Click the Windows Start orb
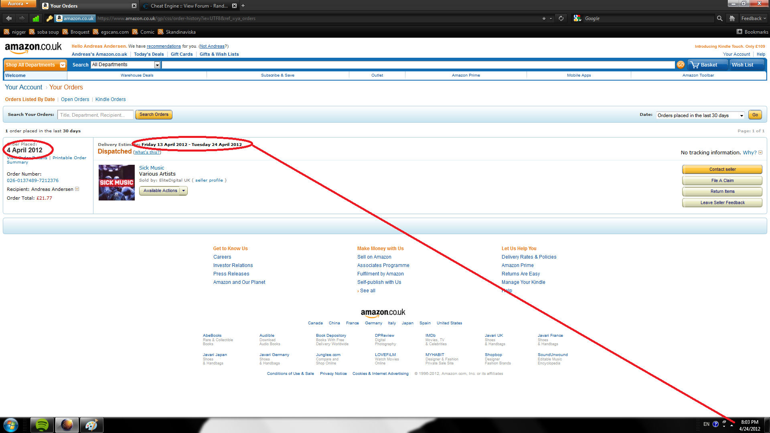The height and width of the screenshot is (433, 770). (11, 425)
